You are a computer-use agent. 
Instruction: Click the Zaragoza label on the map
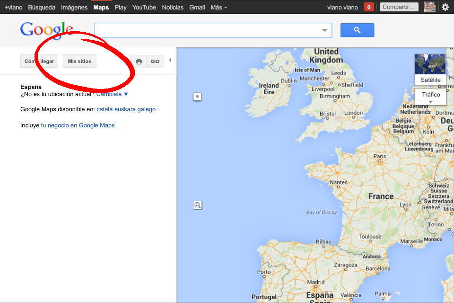[345, 265]
